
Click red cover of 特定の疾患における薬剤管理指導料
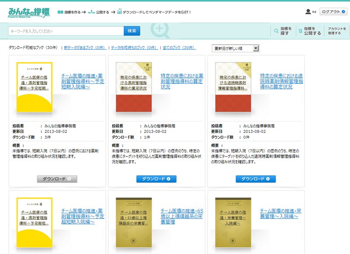[x=134, y=87]
